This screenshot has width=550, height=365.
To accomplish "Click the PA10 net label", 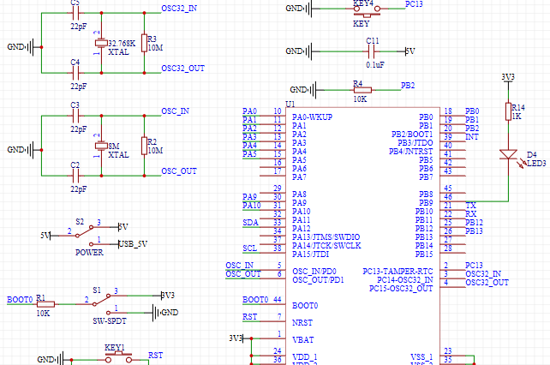I will tap(252, 206).
